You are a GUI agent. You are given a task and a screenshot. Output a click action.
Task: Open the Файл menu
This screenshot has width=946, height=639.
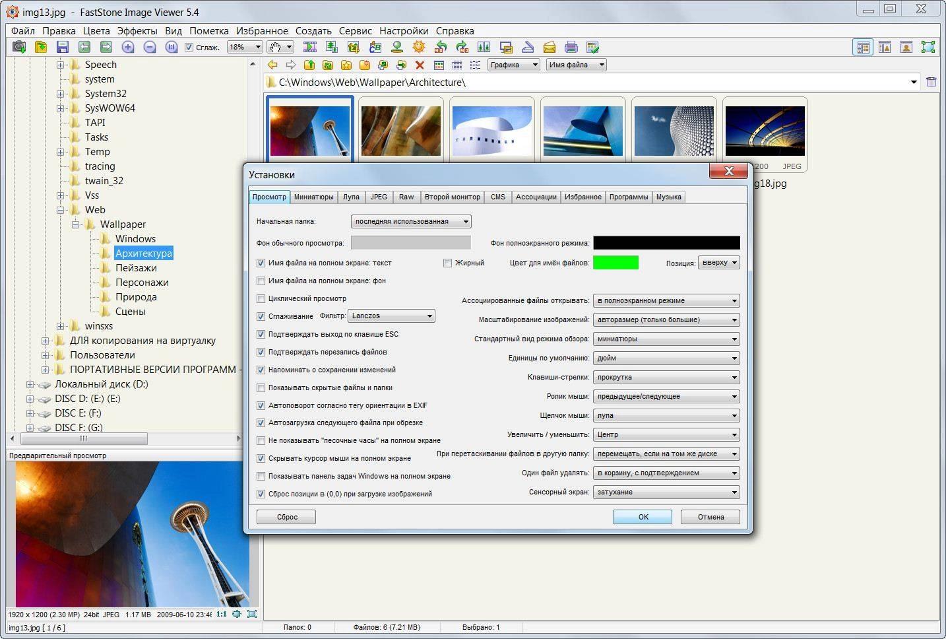click(x=23, y=31)
